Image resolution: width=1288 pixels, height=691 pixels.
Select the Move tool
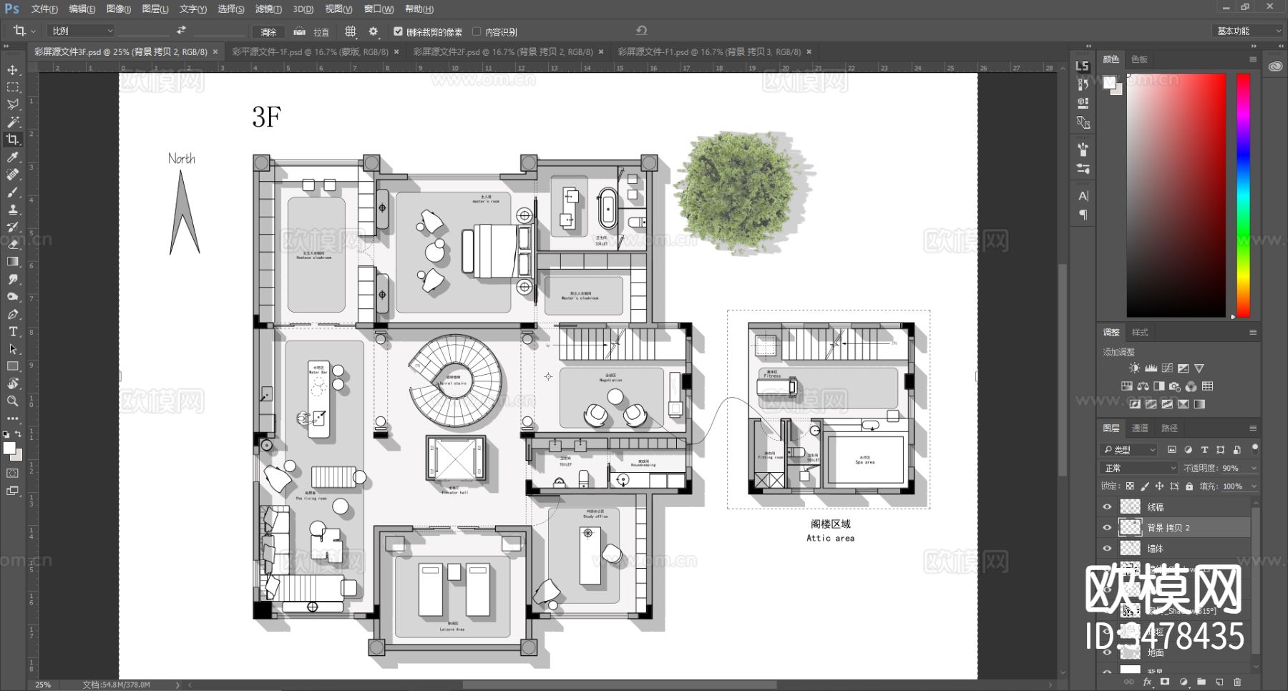[13, 69]
